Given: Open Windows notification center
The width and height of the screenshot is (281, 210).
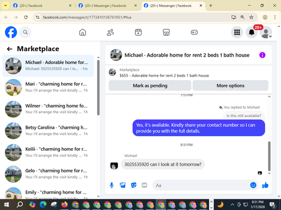Looking at the screenshot, I should pyautogui.click(x=272, y=205).
